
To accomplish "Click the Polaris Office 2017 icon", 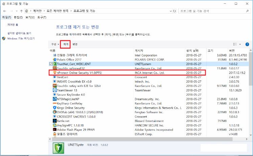I will coord(55,59).
